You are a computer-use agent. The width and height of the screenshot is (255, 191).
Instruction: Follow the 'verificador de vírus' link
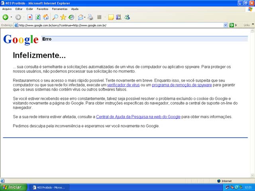(124, 85)
